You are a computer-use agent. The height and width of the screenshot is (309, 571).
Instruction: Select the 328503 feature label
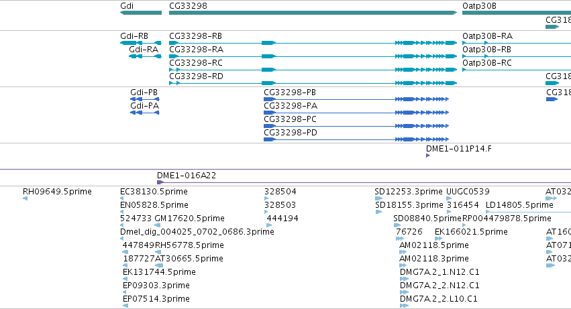[x=280, y=205]
